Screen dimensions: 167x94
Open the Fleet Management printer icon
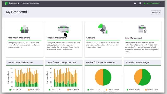(64, 29)
